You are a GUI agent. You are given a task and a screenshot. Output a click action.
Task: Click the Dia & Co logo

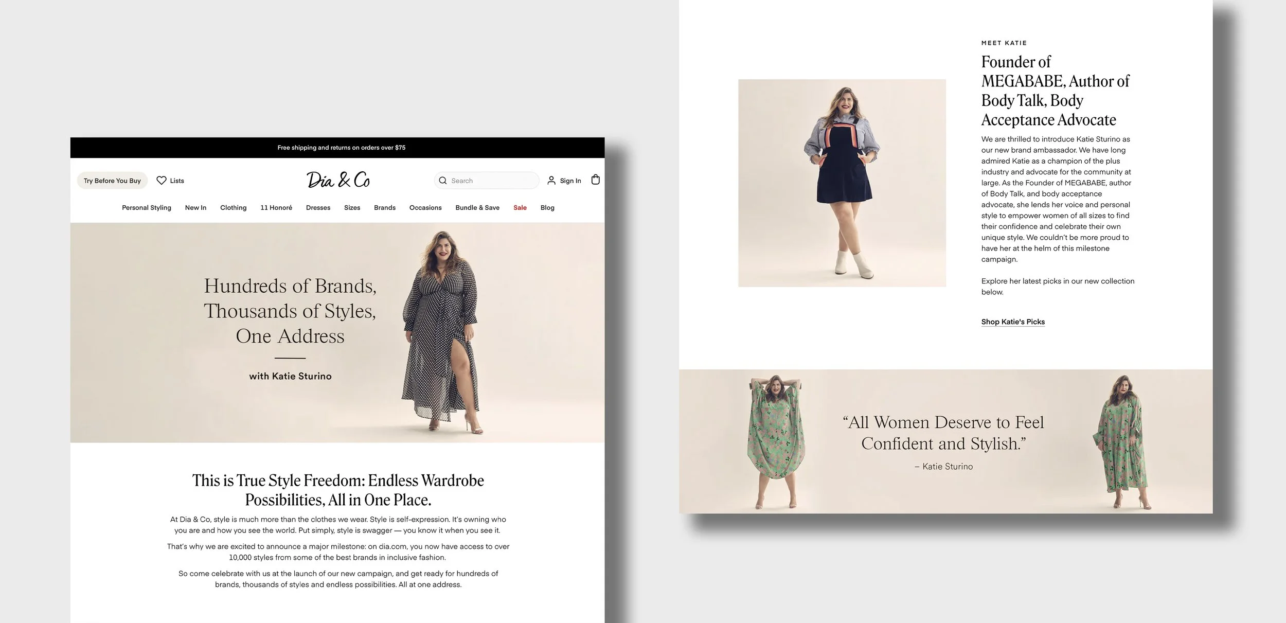pyautogui.click(x=338, y=180)
